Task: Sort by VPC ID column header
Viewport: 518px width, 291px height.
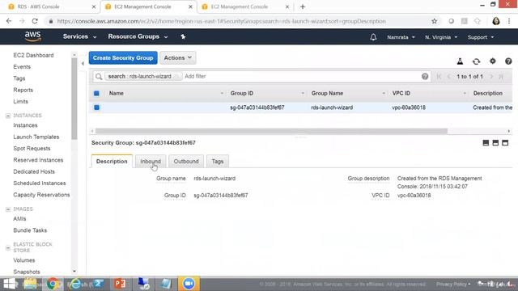Action: [x=429, y=94]
